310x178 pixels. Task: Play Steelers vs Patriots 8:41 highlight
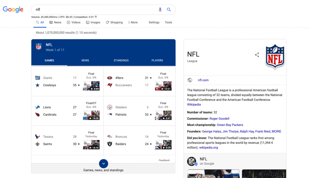click(x=163, y=115)
